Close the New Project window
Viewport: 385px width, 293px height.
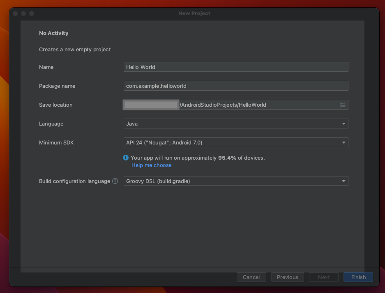[x=15, y=13]
